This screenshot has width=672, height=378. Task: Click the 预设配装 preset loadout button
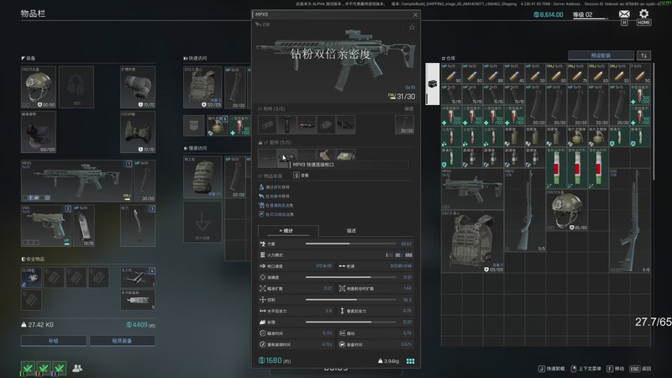click(601, 55)
